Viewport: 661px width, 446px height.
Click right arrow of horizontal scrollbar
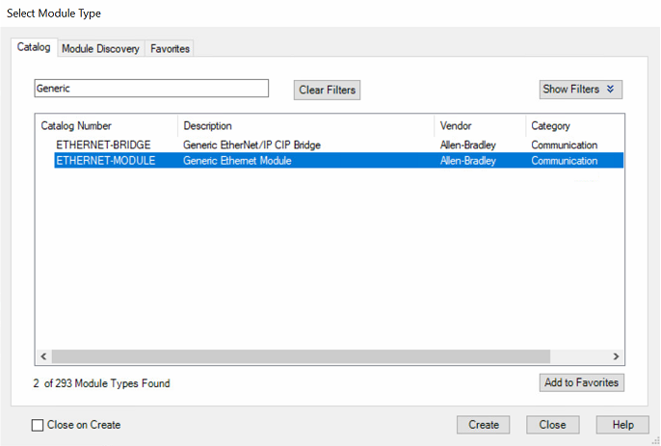click(x=617, y=356)
